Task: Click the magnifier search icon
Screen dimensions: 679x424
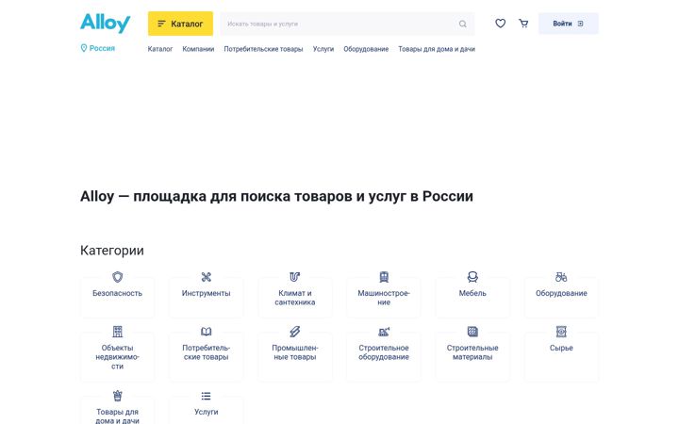Action: point(462,24)
